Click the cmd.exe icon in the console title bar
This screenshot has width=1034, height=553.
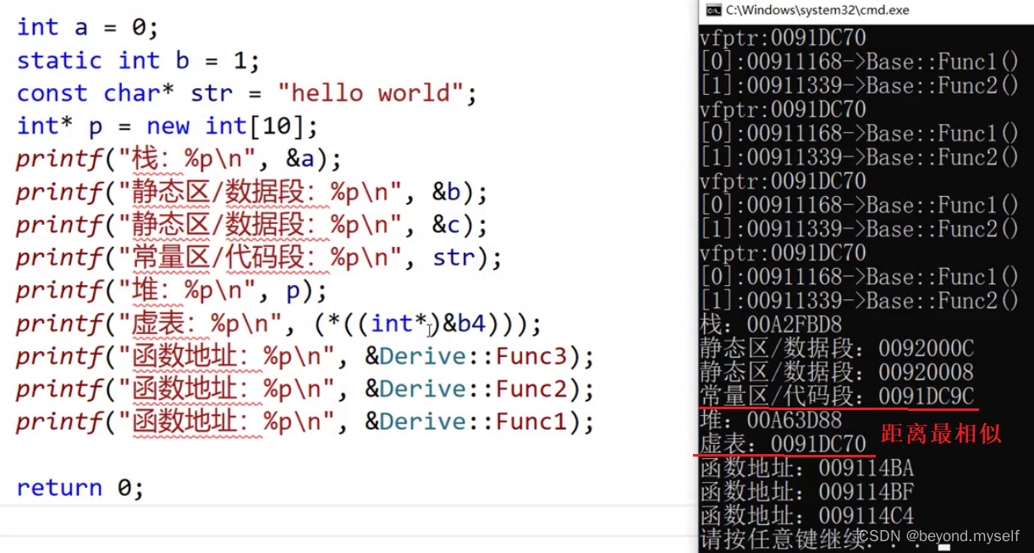coord(713,11)
